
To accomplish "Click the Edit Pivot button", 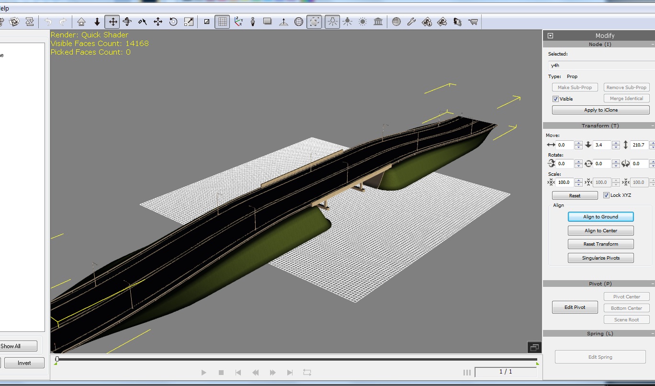I will 575,307.
